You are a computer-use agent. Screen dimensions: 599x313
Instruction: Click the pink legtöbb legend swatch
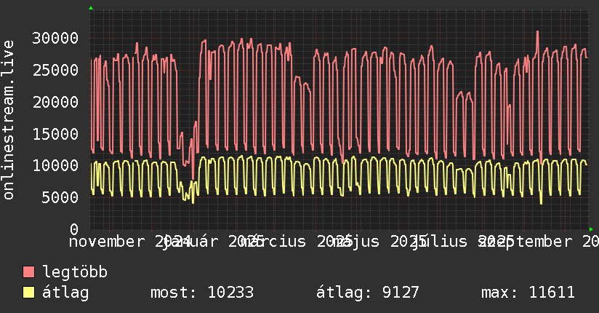(28, 272)
